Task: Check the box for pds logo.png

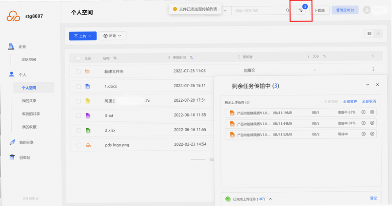Action: click(79, 145)
